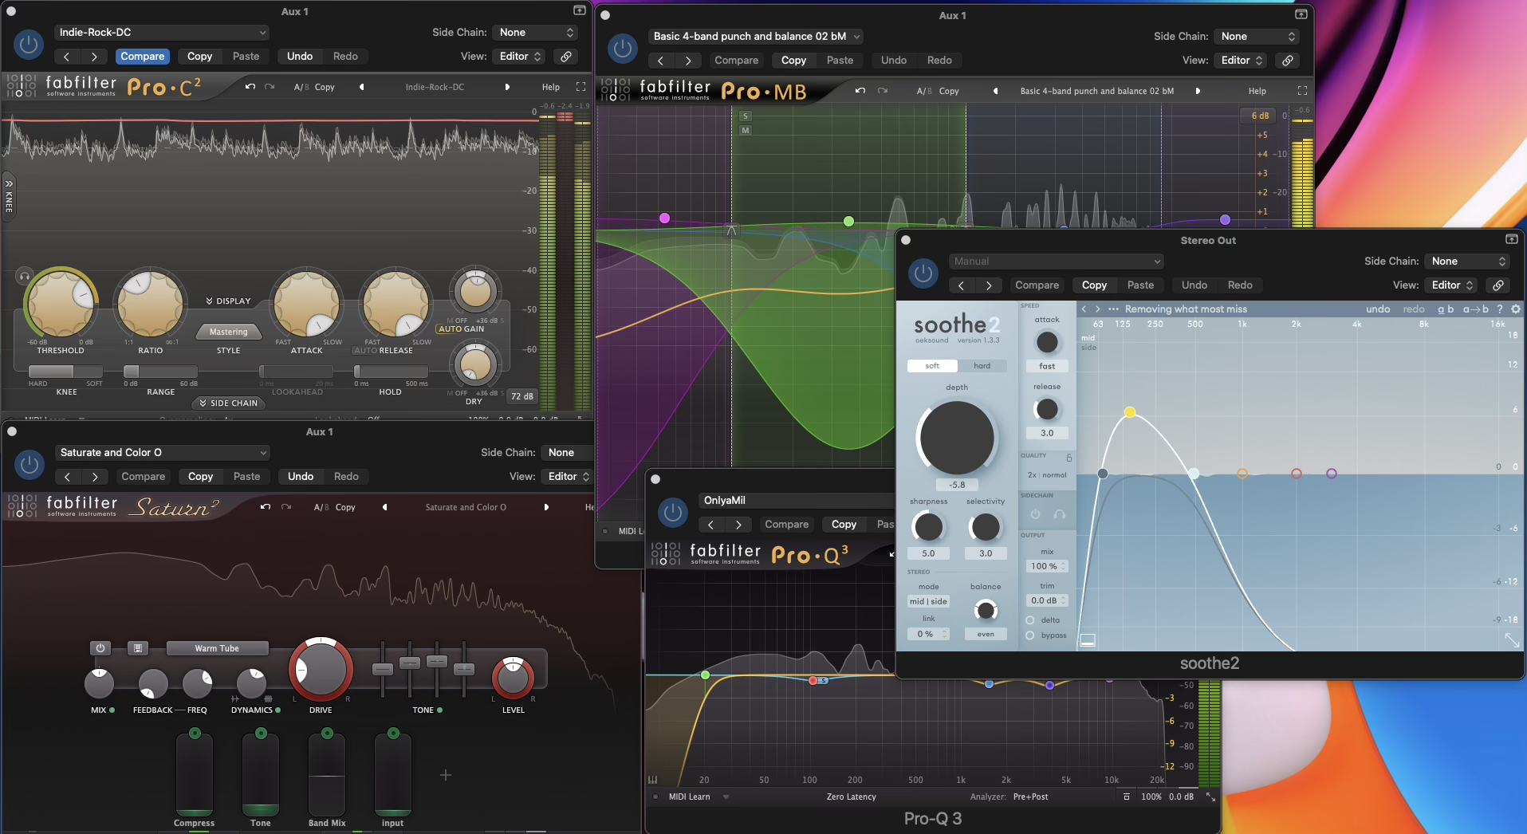Toggle soothe2 sidechain power switch
This screenshot has width=1527, height=834.
click(1036, 514)
